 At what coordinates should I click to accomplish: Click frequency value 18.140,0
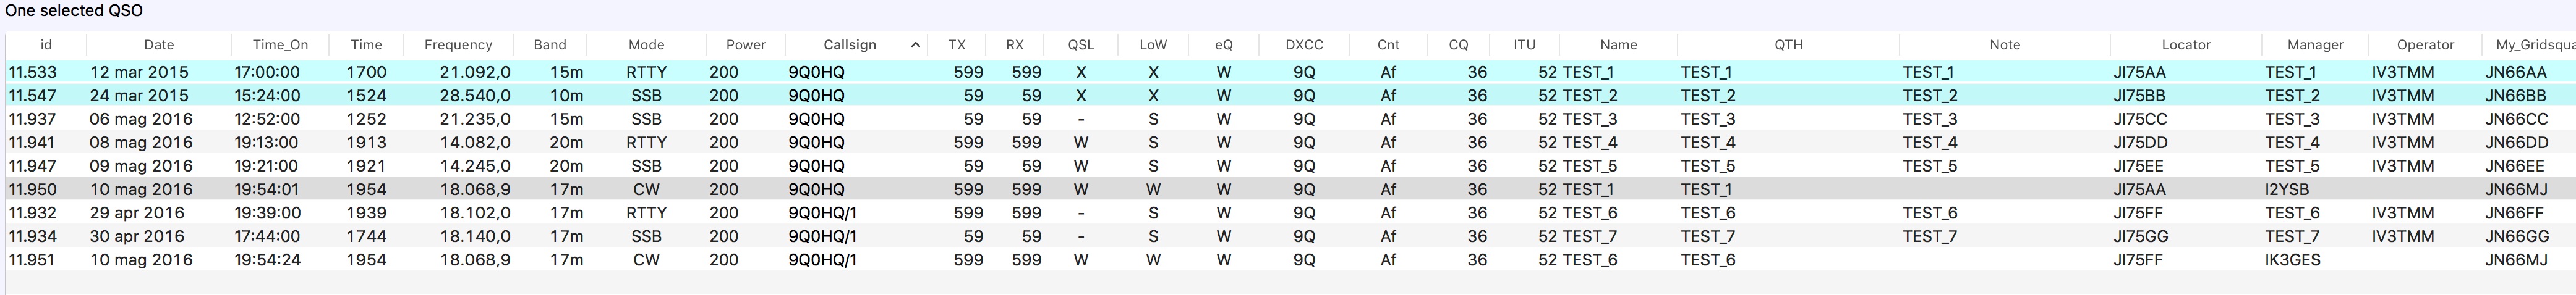[x=475, y=236]
